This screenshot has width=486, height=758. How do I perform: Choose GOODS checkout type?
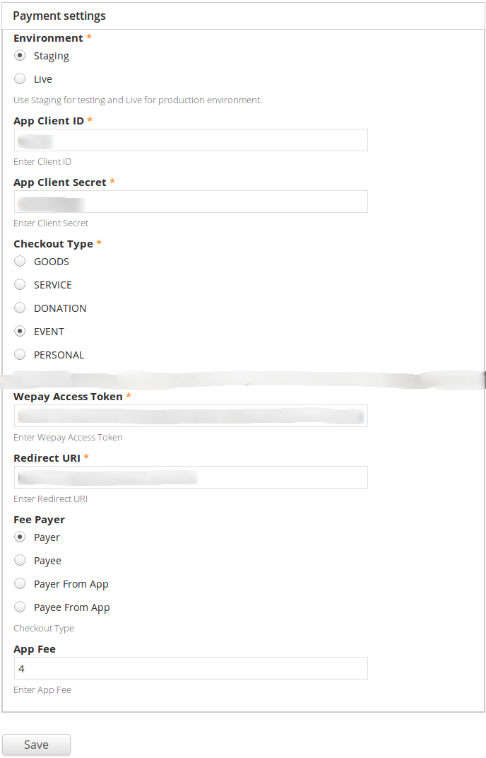pyautogui.click(x=20, y=262)
